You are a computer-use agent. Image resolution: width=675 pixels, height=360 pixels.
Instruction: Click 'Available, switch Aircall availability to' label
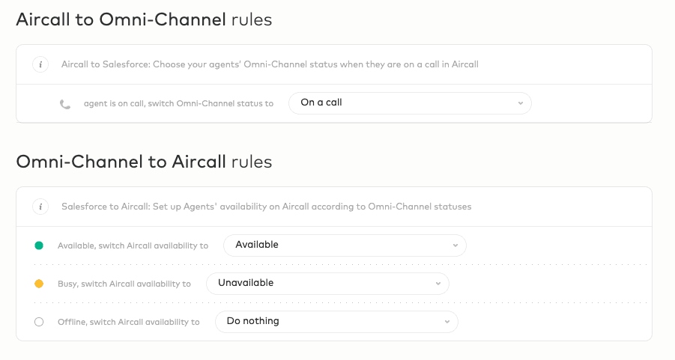tap(133, 245)
